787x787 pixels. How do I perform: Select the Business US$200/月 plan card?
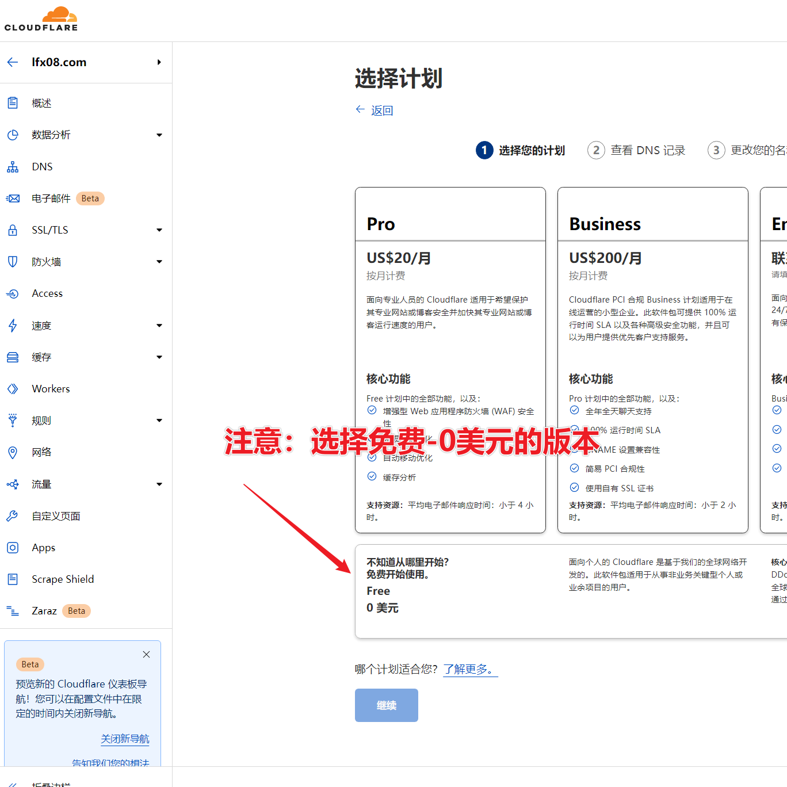tap(653, 360)
